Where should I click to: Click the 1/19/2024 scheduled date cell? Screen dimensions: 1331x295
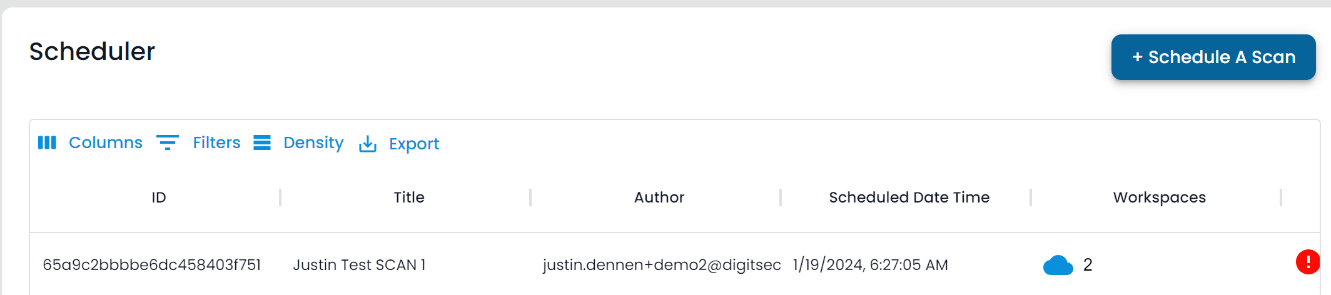click(x=870, y=265)
